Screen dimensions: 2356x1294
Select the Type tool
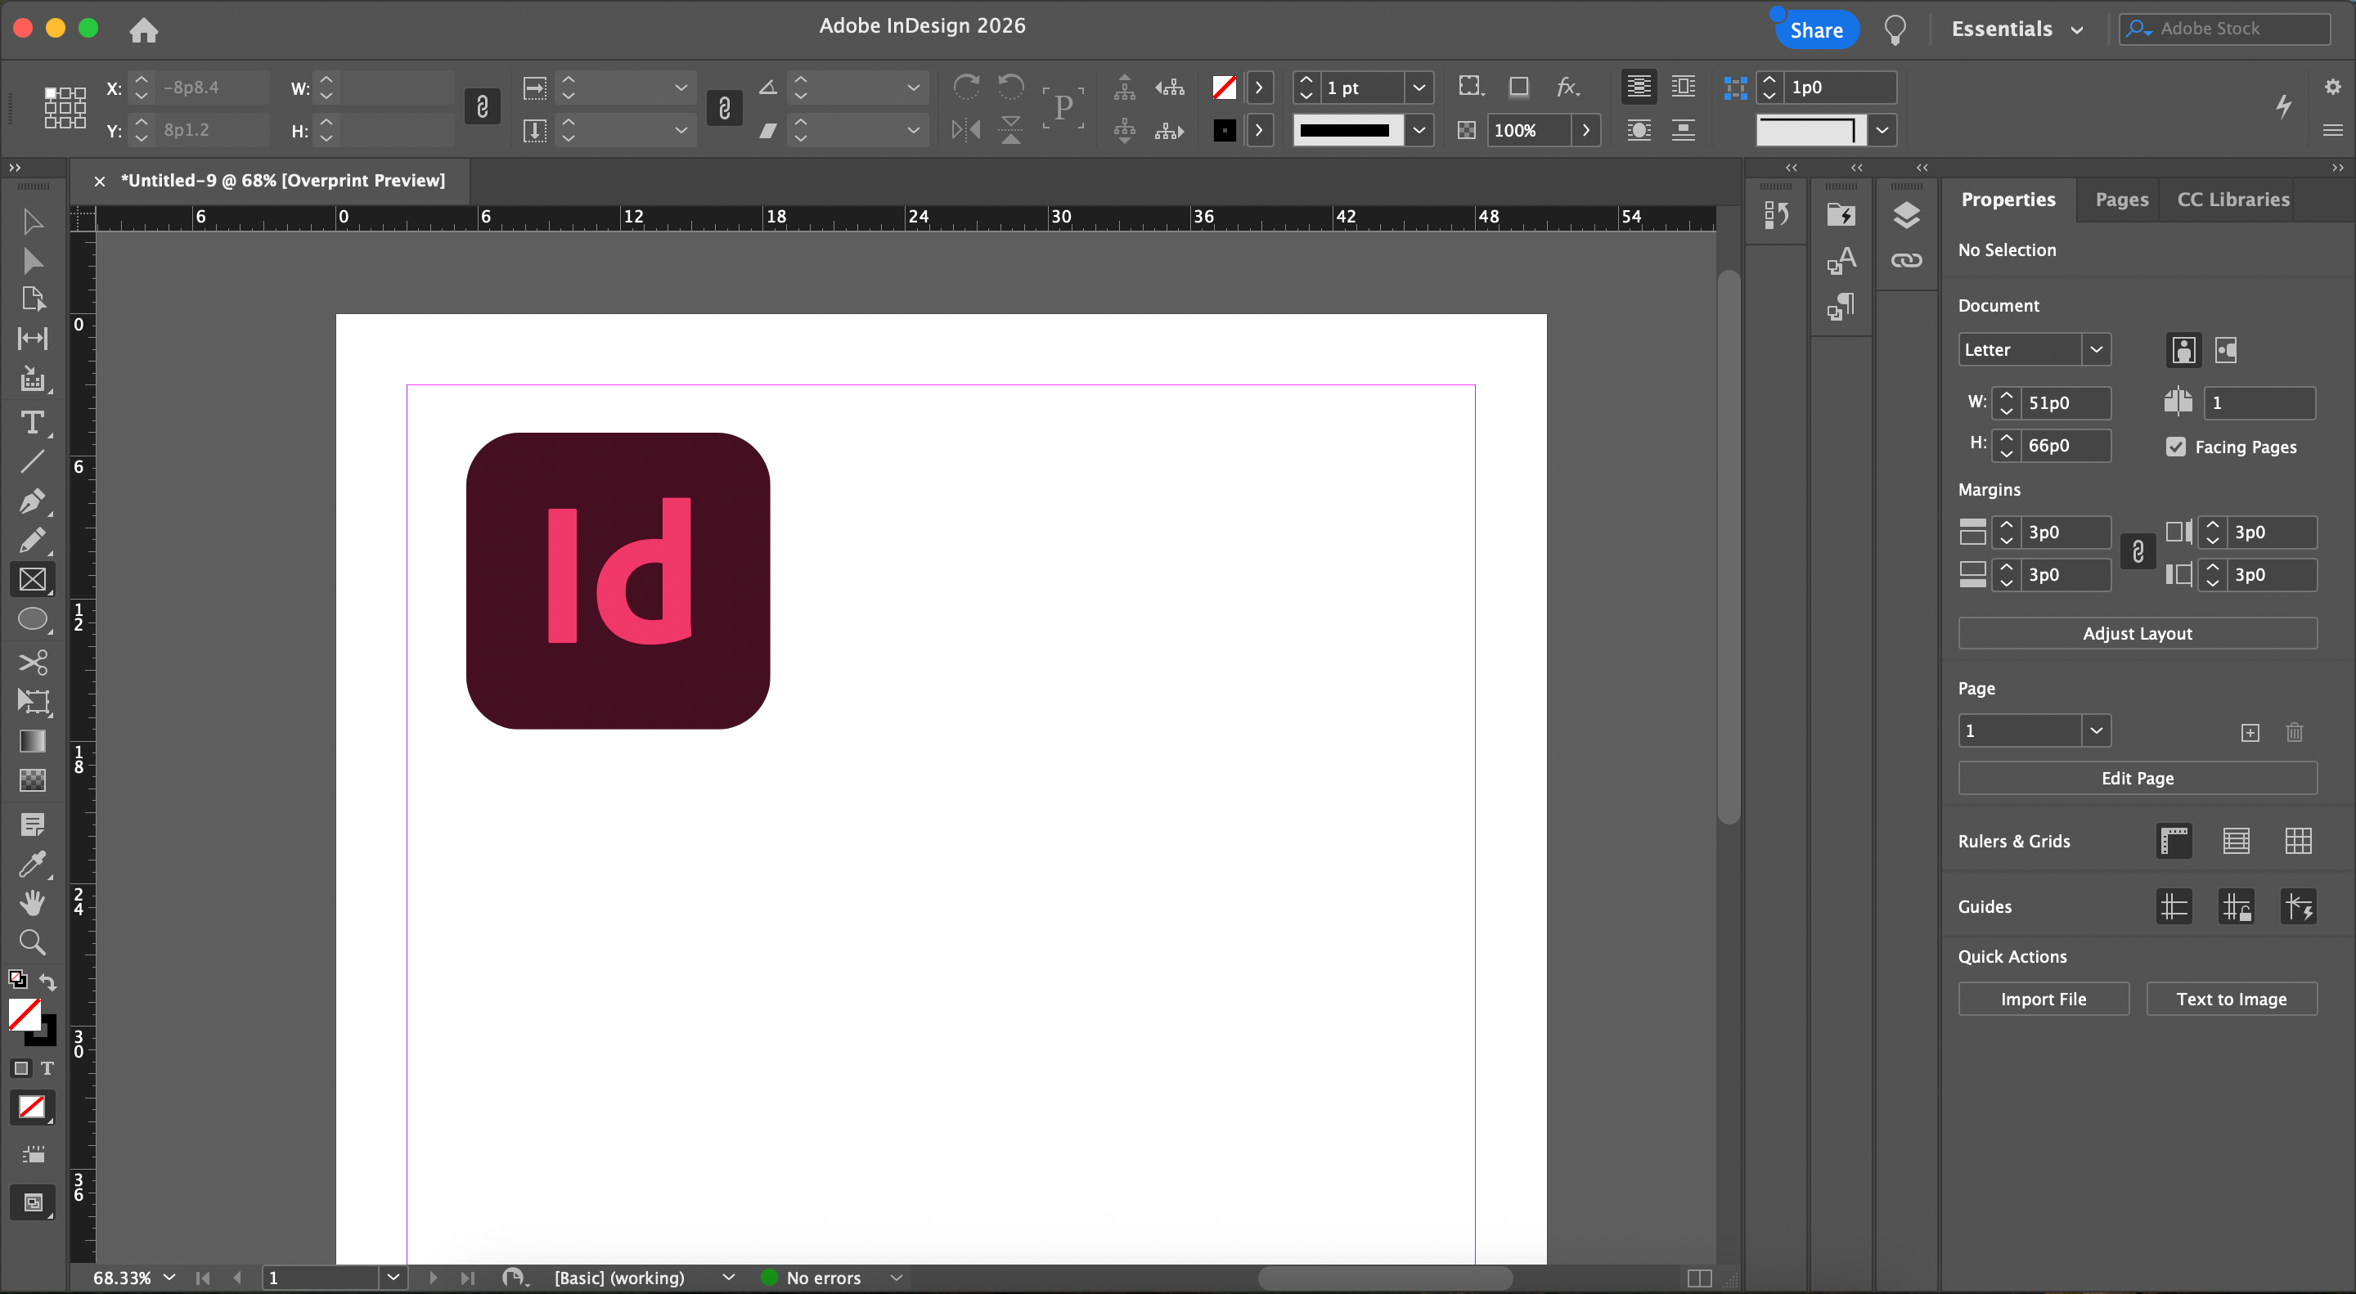tap(32, 421)
